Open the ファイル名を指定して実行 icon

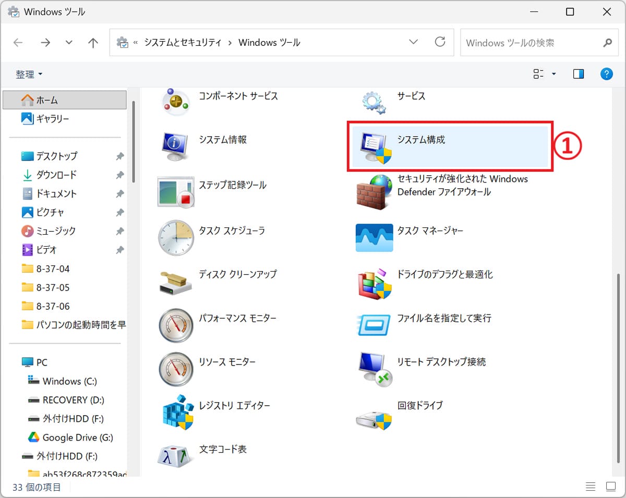pyautogui.click(x=374, y=325)
